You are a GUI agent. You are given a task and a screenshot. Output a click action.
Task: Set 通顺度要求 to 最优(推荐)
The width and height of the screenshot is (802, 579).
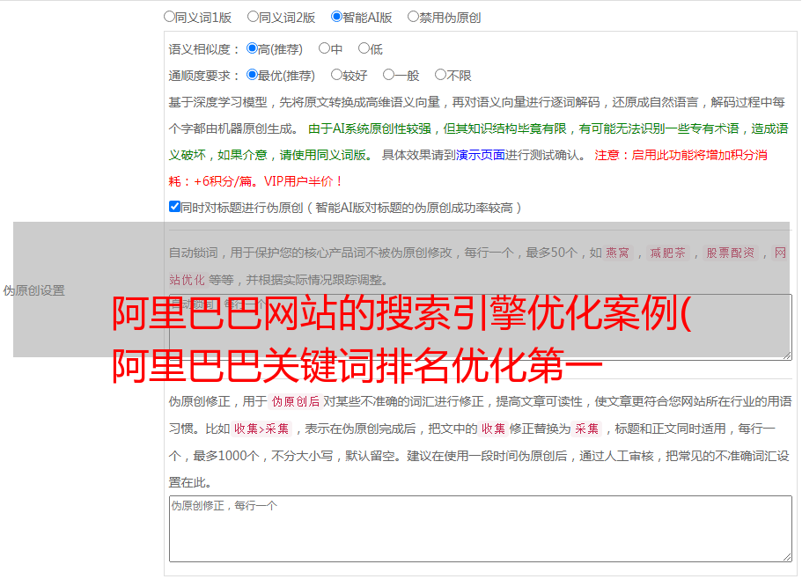click(x=252, y=75)
